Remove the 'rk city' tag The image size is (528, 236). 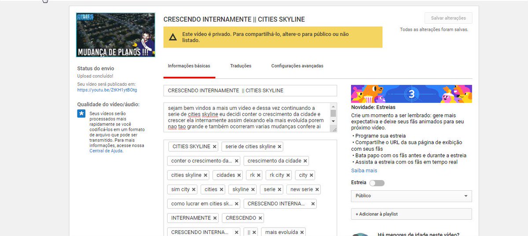point(288,175)
